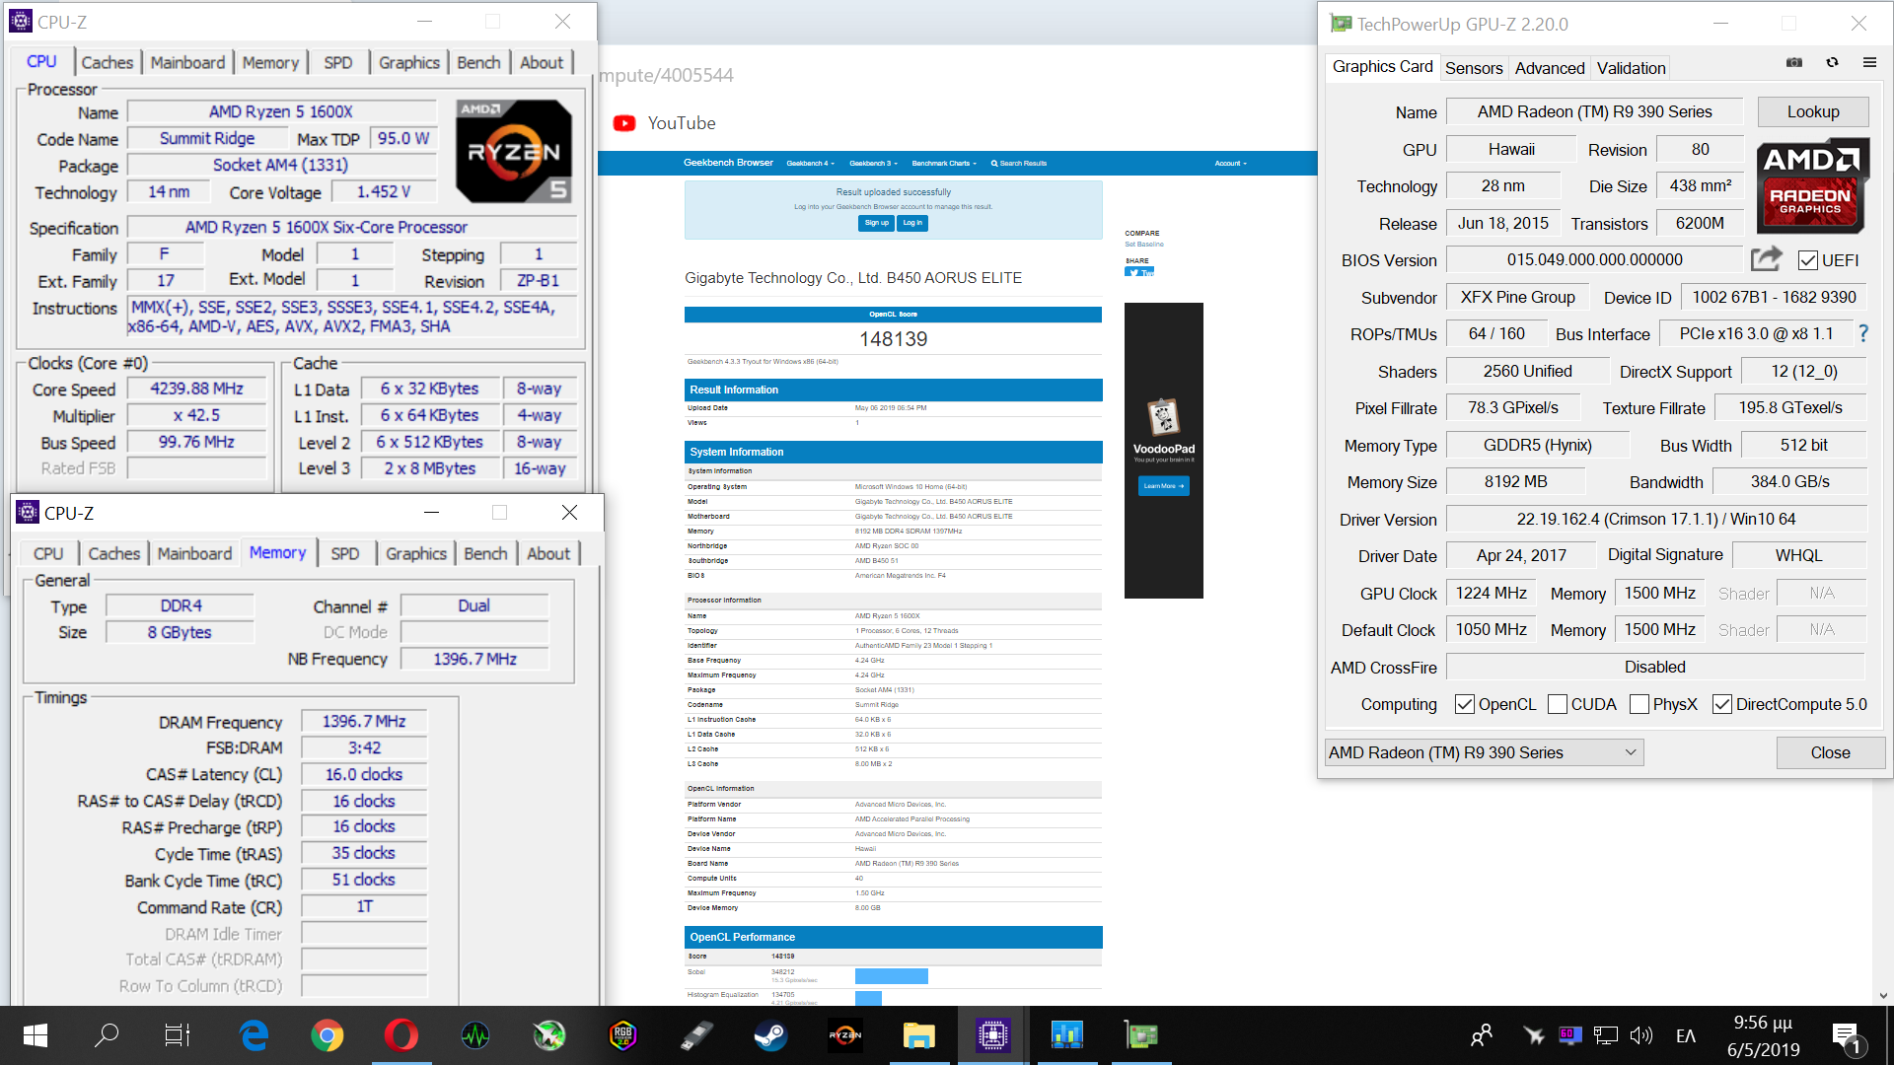Expand the Account dropdown on Geekbench
1894x1065 pixels.
[x=1230, y=164]
